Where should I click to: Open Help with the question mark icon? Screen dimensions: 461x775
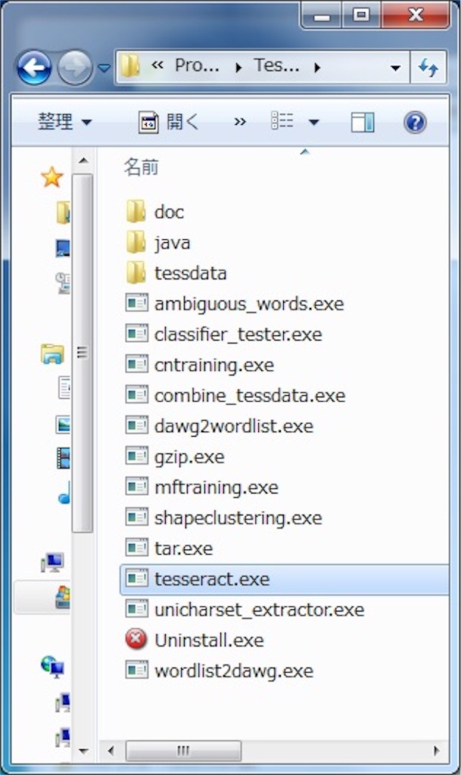coord(415,122)
